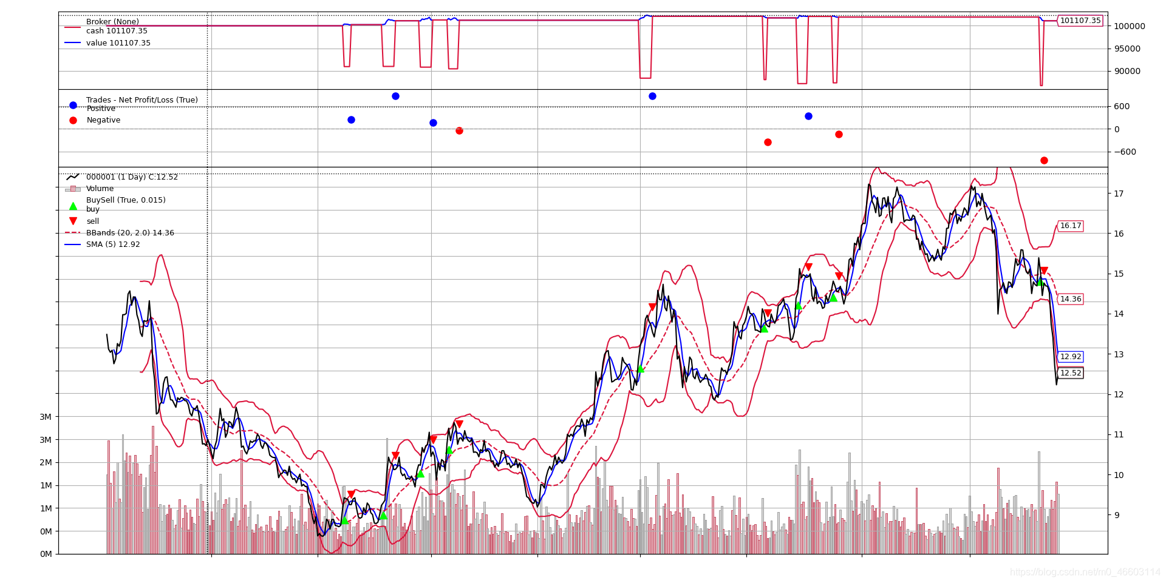The image size is (1166, 583).
Task: Click the 'Broker (None)' legend title
Action: point(112,22)
